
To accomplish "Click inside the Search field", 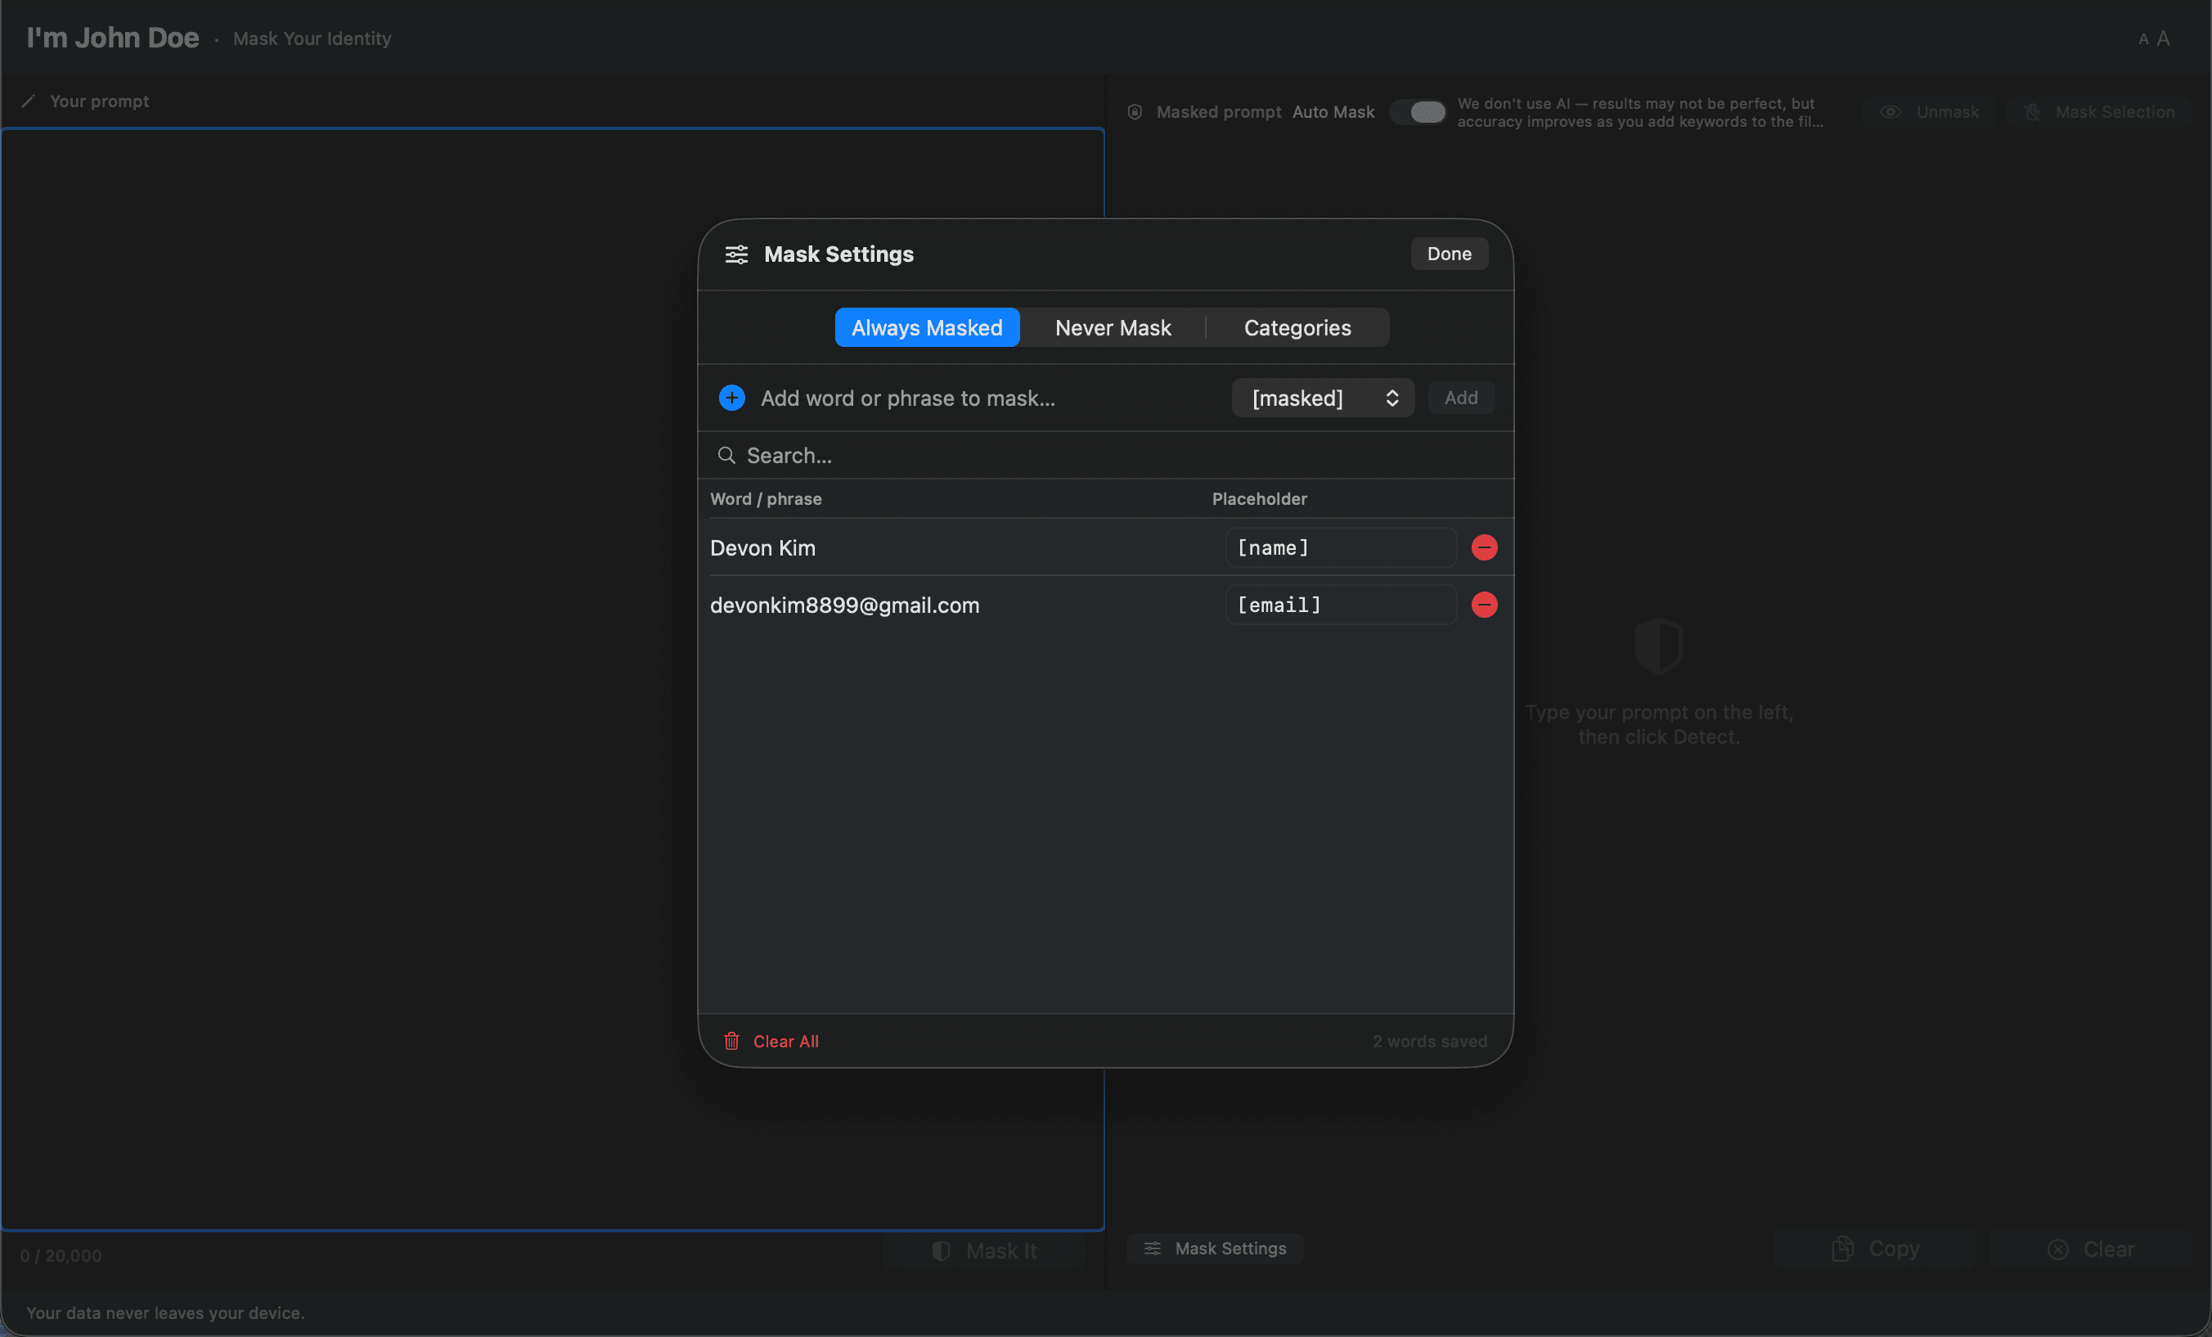I will click(987, 455).
